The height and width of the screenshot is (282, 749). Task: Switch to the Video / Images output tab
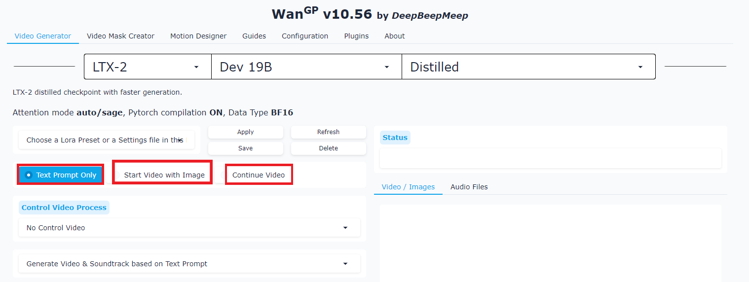click(408, 187)
